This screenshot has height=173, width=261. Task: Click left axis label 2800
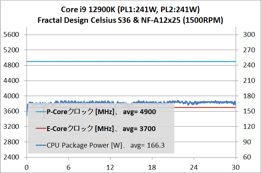(11, 142)
